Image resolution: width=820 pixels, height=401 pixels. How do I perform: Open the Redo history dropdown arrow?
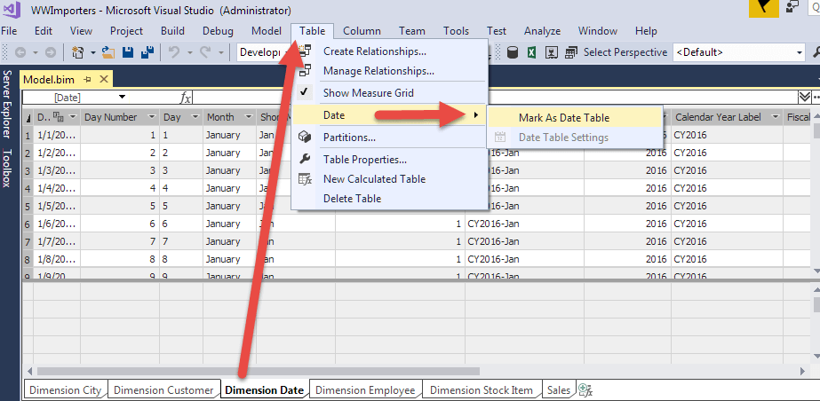click(220, 52)
